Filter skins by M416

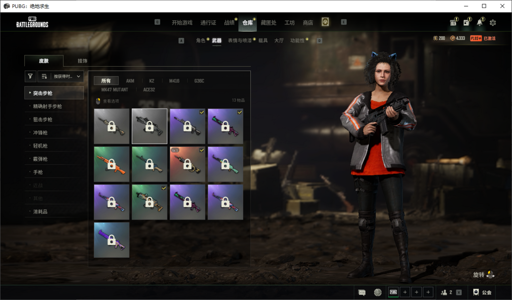174,80
